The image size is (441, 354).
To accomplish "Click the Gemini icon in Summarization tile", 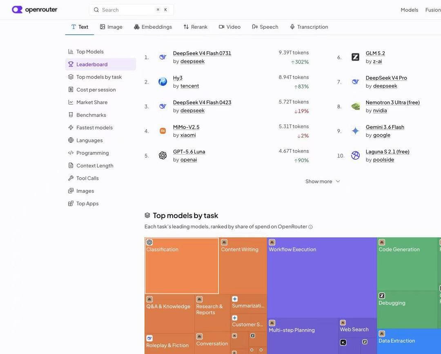I will click(235, 299).
